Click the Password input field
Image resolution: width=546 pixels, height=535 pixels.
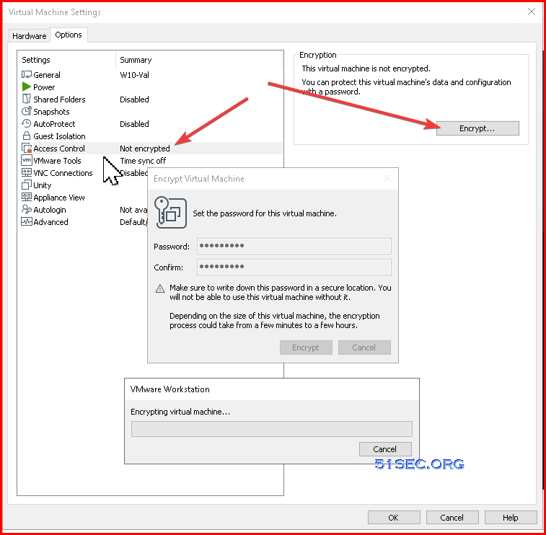coord(294,246)
